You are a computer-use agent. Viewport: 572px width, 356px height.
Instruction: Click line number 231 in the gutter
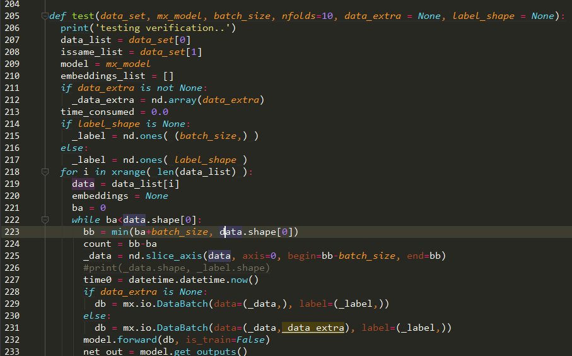pos(12,328)
